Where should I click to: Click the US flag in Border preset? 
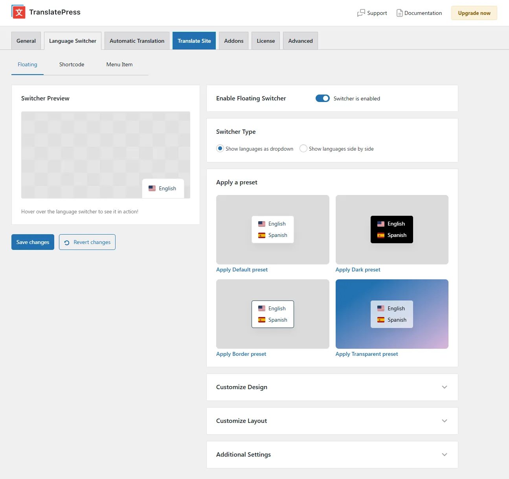(x=262, y=308)
